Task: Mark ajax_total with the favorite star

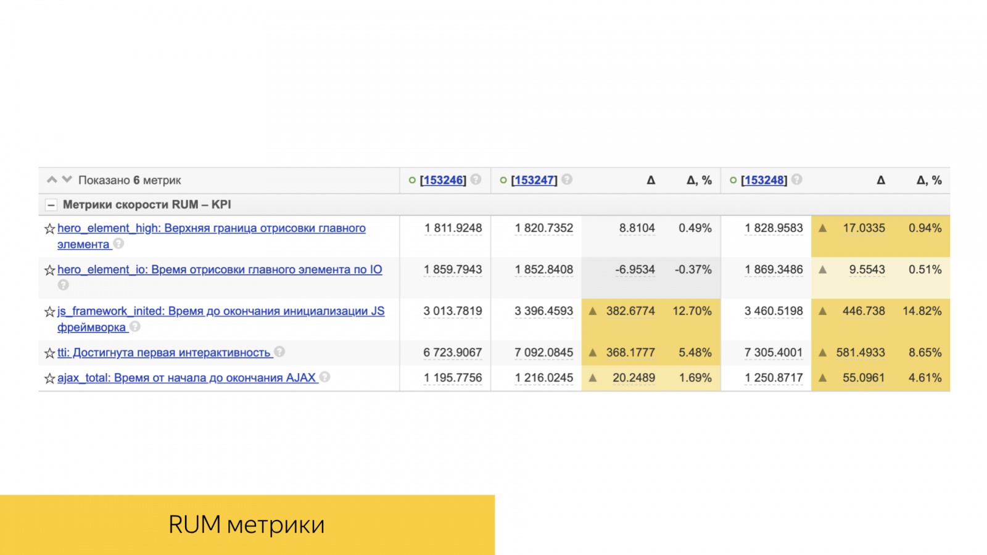Action: point(49,378)
